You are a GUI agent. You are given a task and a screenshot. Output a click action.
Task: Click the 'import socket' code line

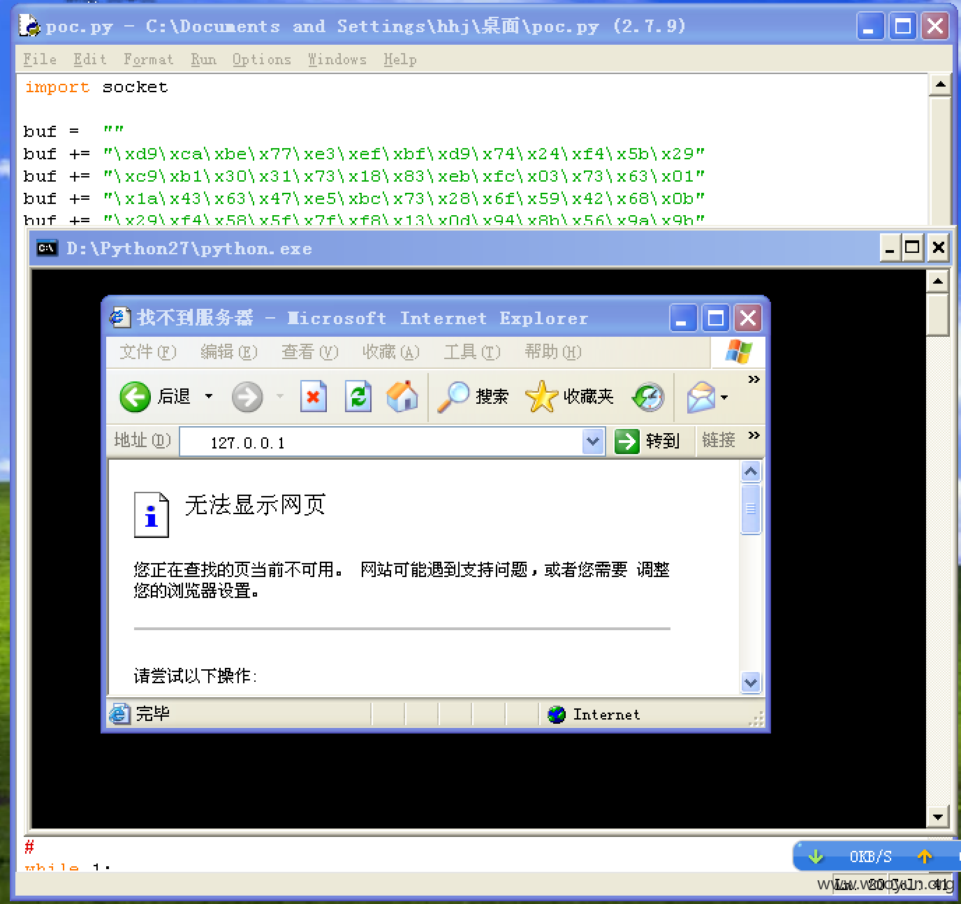click(x=96, y=87)
